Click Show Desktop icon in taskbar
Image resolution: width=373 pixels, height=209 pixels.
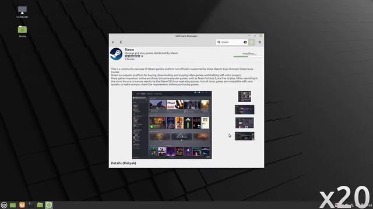pos(13,205)
